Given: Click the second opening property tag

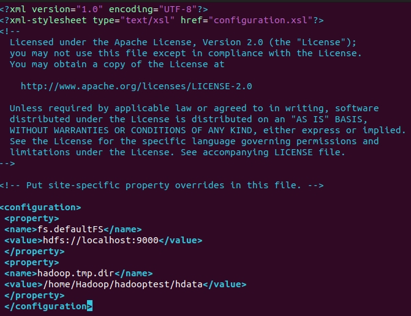Looking at the screenshot, I should tap(32, 262).
